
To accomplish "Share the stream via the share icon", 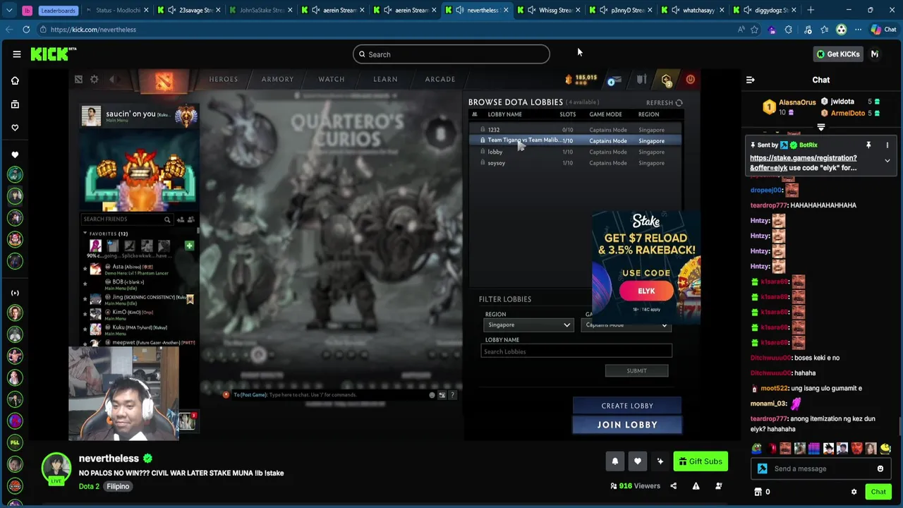I will [x=673, y=486].
